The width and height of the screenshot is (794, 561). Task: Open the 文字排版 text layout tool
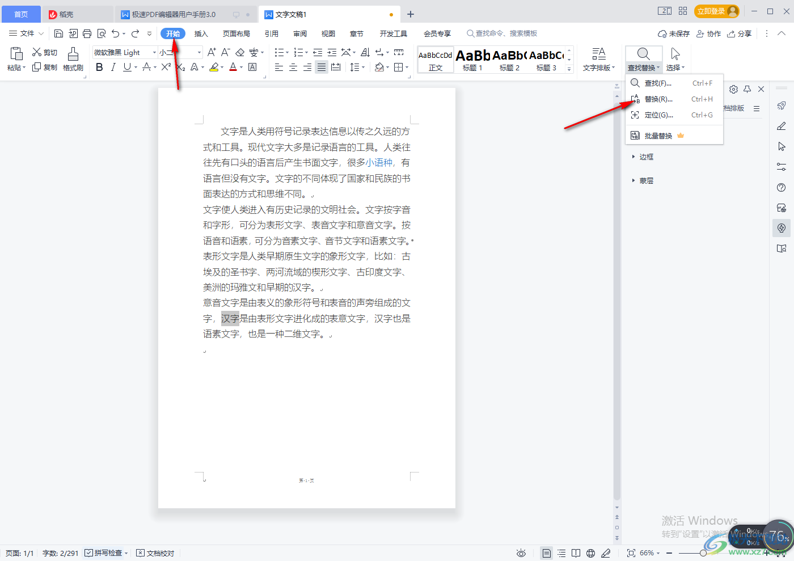pyautogui.click(x=599, y=59)
